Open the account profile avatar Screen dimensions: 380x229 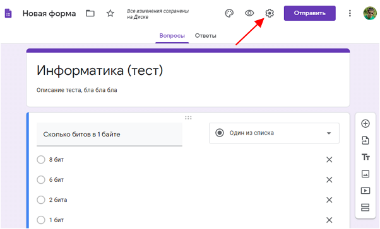pos(370,13)
